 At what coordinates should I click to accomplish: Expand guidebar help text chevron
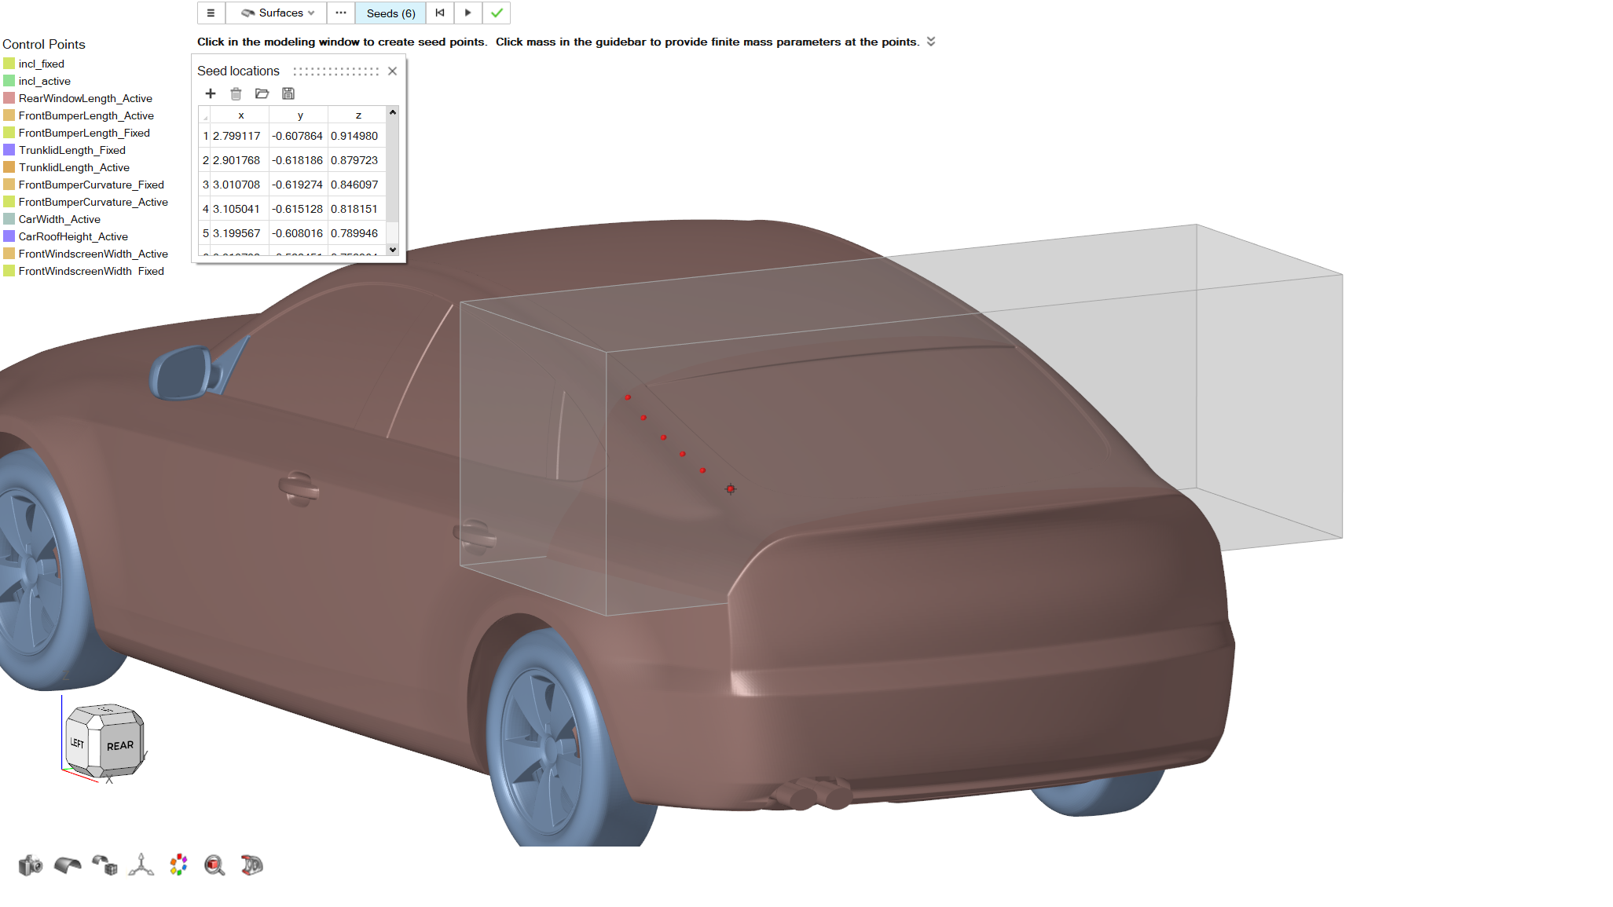point(931,42)
